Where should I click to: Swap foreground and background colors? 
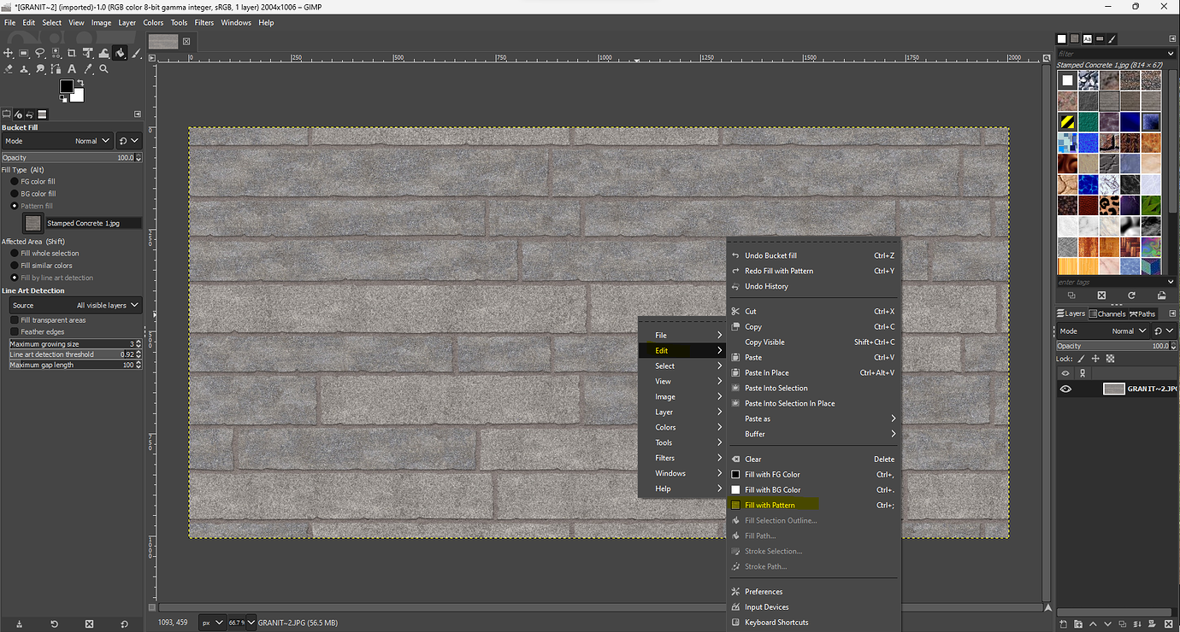point(80,83)
